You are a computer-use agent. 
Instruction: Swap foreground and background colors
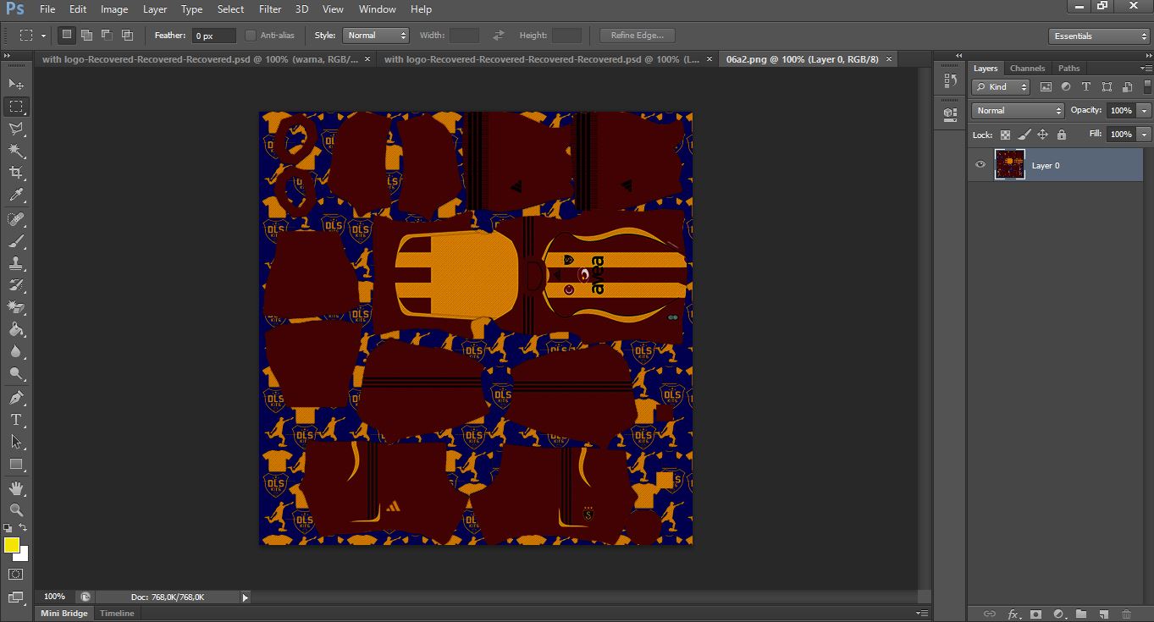24,527
